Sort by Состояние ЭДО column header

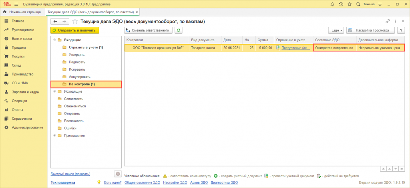(x=335, y=40)
